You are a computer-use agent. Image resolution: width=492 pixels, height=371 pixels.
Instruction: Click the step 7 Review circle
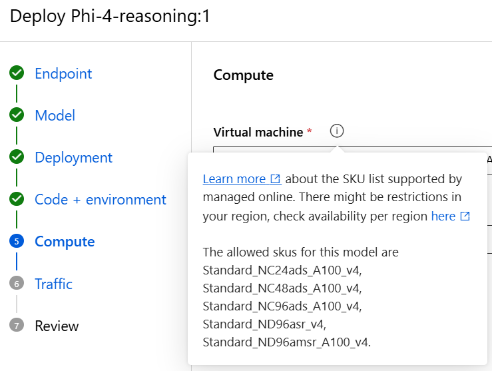point(17,325)
